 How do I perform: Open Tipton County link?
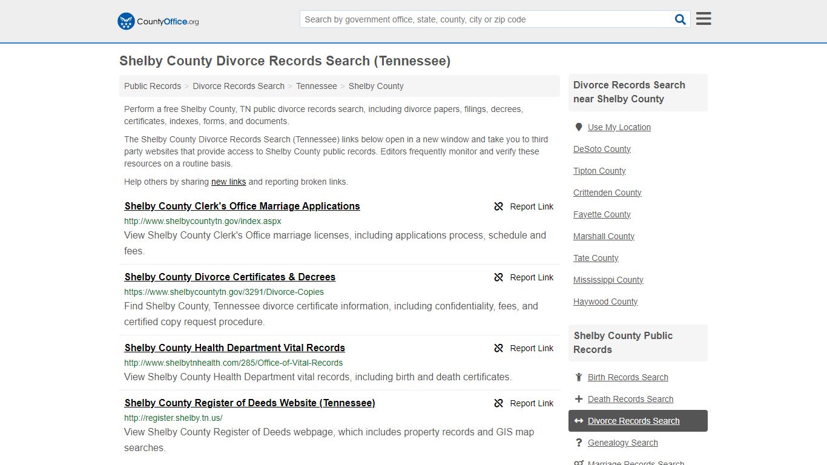(x=599, y=171)
